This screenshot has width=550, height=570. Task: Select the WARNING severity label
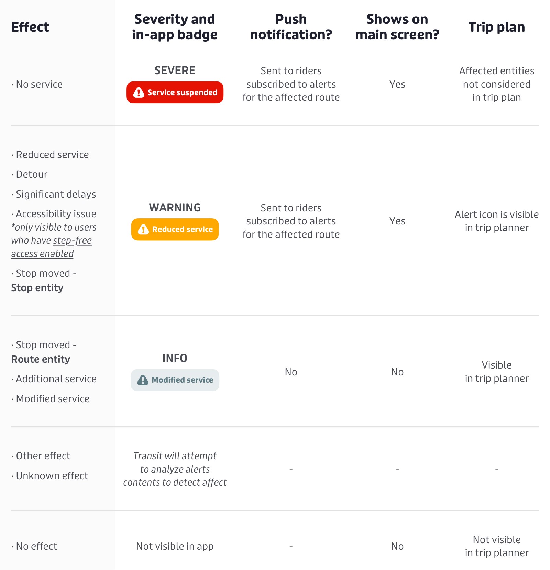point(175,208)
